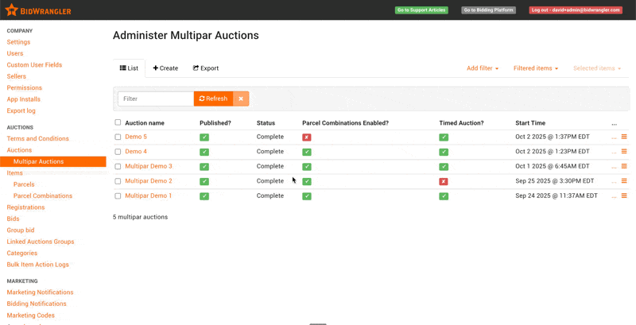Open the Filtered items dropdown
The height and width of the screenshot is (325, 636).
(536, 68)
